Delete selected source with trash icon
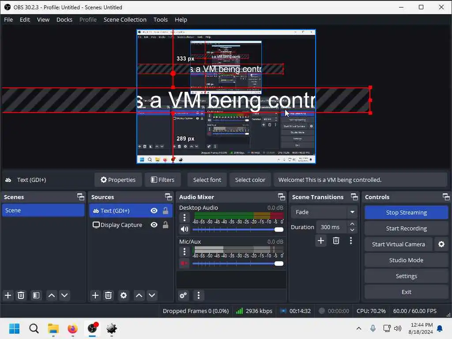452x339 pixels. (x=109, y=295)
